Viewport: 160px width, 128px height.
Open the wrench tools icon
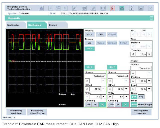coord(74,8)
